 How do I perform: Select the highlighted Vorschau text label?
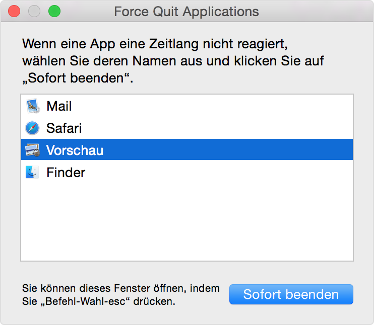[x=75, y=150]
